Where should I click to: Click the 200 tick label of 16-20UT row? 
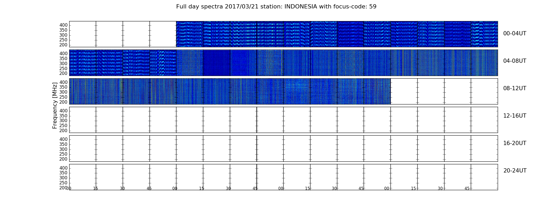[63, 159]
